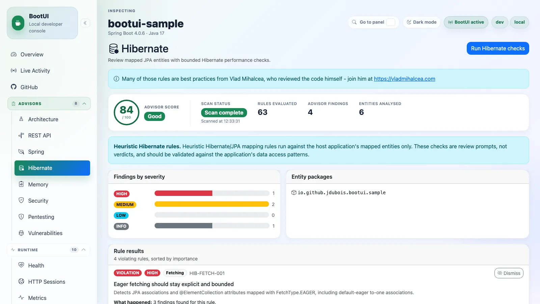The image size is (540, 304).
Task: Click the Go to panel search field
Action: [374, 22]
